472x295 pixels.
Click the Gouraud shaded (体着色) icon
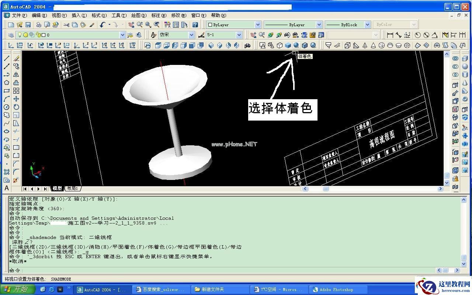pos(296,45)
